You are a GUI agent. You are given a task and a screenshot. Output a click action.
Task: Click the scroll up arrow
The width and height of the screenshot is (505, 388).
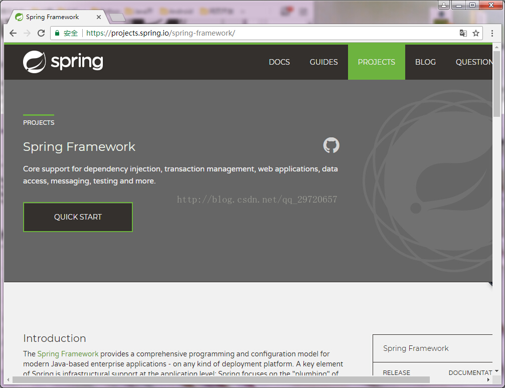(496, 47)
